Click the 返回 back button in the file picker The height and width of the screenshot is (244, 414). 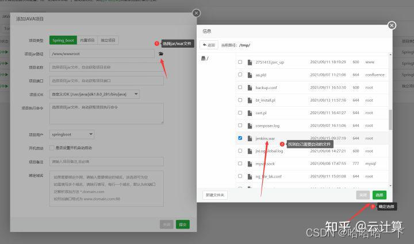point(209,45)
